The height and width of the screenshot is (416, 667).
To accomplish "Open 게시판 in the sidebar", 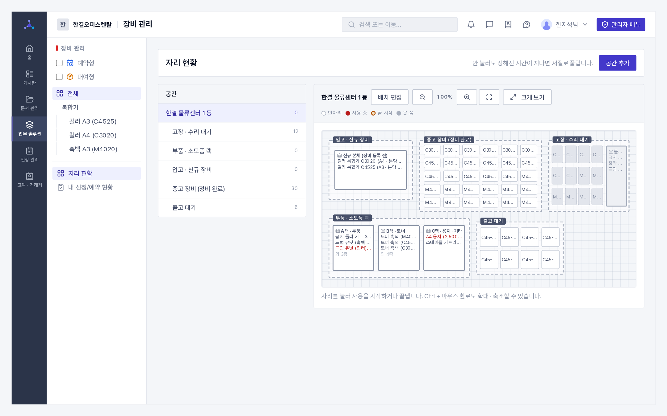I will pos(29,78).
